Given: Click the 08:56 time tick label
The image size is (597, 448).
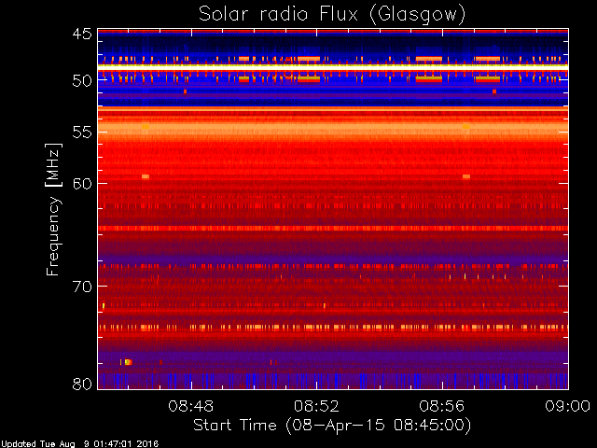Looking at the screenshot, I should (441, 407).
